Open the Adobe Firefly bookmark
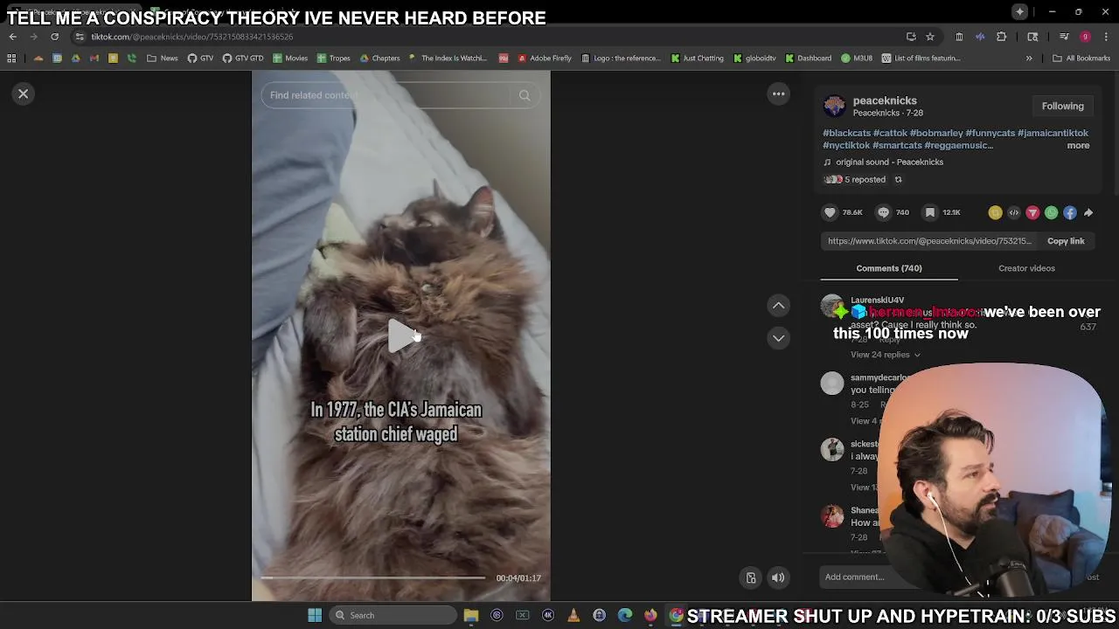This screenshot has height=629, width=1119. pos(545,59)
